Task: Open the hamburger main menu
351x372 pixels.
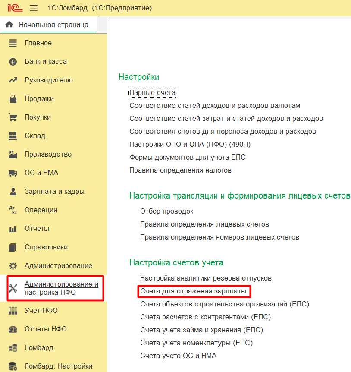Action: tap(34, 8)
